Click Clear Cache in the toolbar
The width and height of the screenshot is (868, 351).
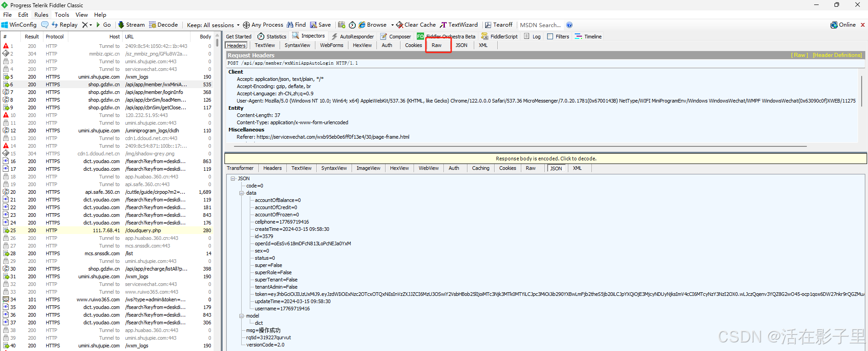[416, 25]
